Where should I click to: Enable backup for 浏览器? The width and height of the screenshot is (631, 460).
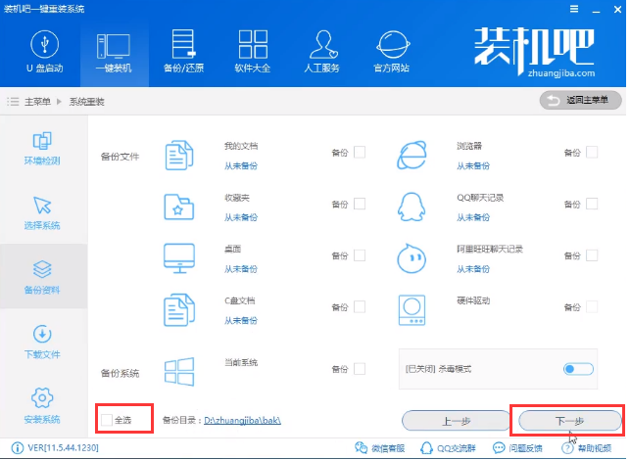click(592, 152)
